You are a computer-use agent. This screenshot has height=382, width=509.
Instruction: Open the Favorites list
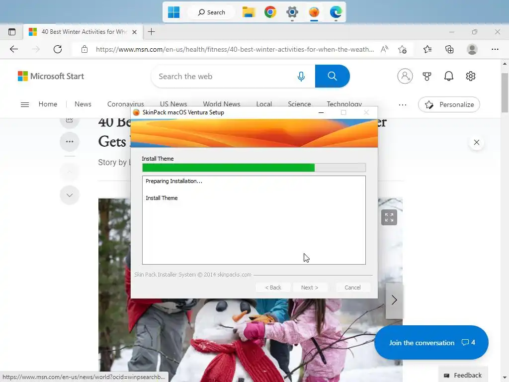[427, 49]
